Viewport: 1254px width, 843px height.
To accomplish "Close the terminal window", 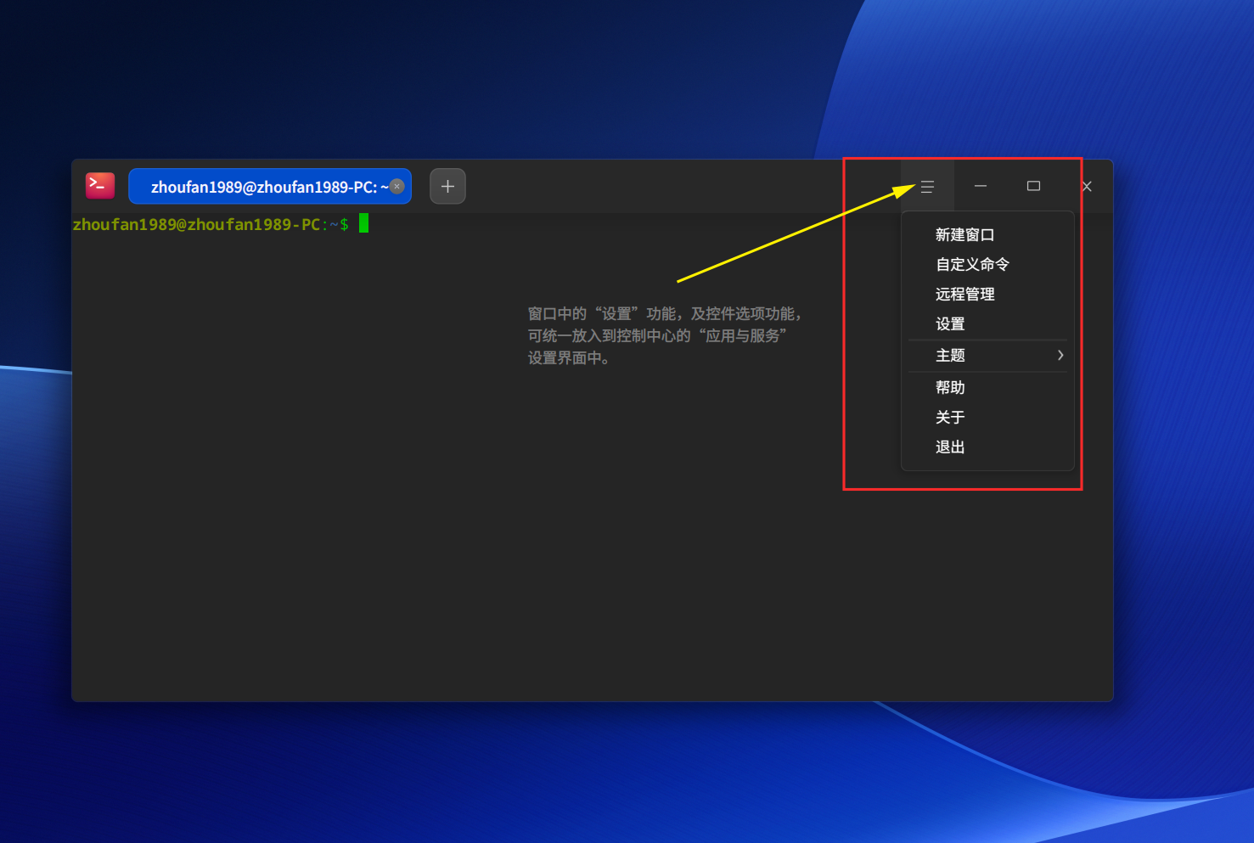I will pyautogui.click(x=1087, y=186).
